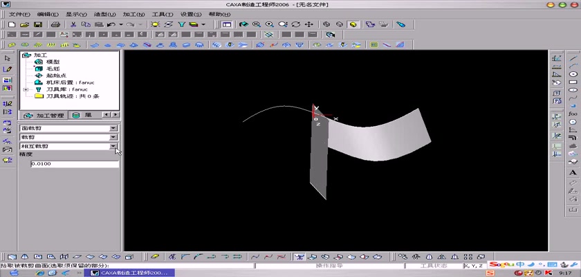Open the 设置(S) menu
The image size is (581, 277).
pyautogui.click(x=191, y=14)
